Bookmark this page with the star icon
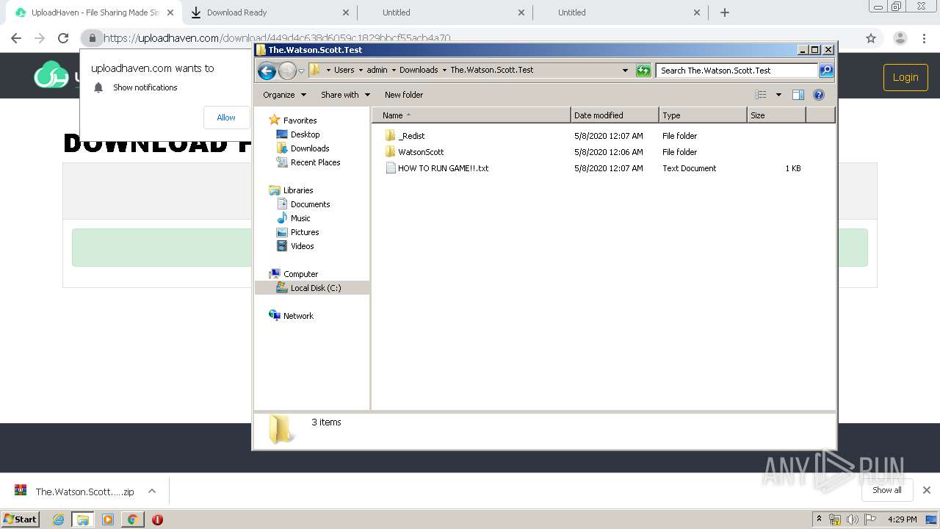The height and width of the screenshot is (529, 940). click(871, 38)
